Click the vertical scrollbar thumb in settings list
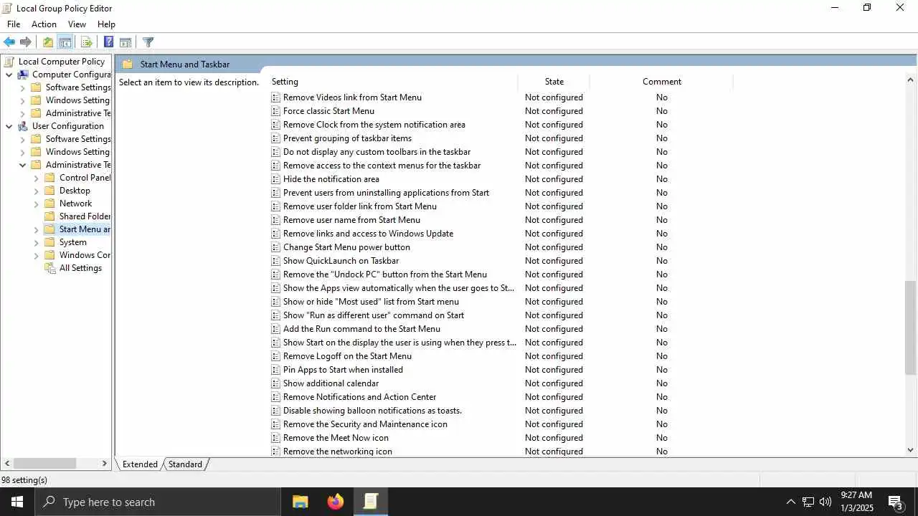 tap(911, 328)
